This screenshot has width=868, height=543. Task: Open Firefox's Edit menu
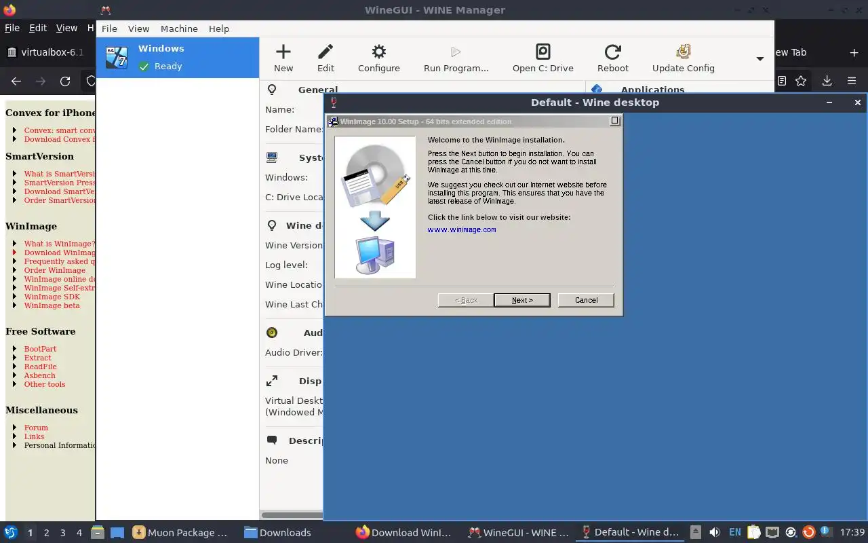(x=38, y=28)
